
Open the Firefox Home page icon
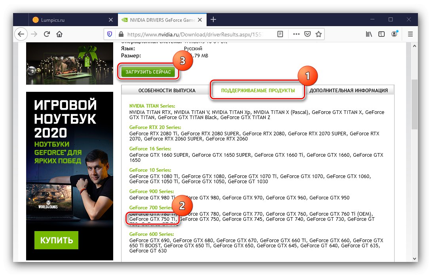(x=59, y=34)
